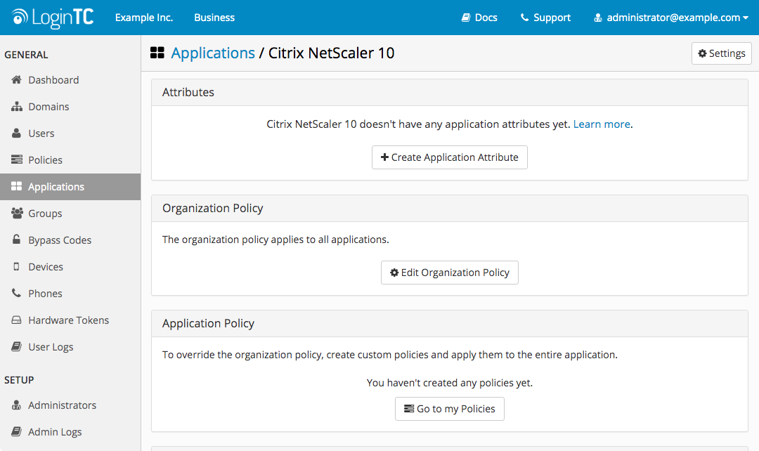Click the Policies list icon

pyautogui.click(x=16, y=159)
